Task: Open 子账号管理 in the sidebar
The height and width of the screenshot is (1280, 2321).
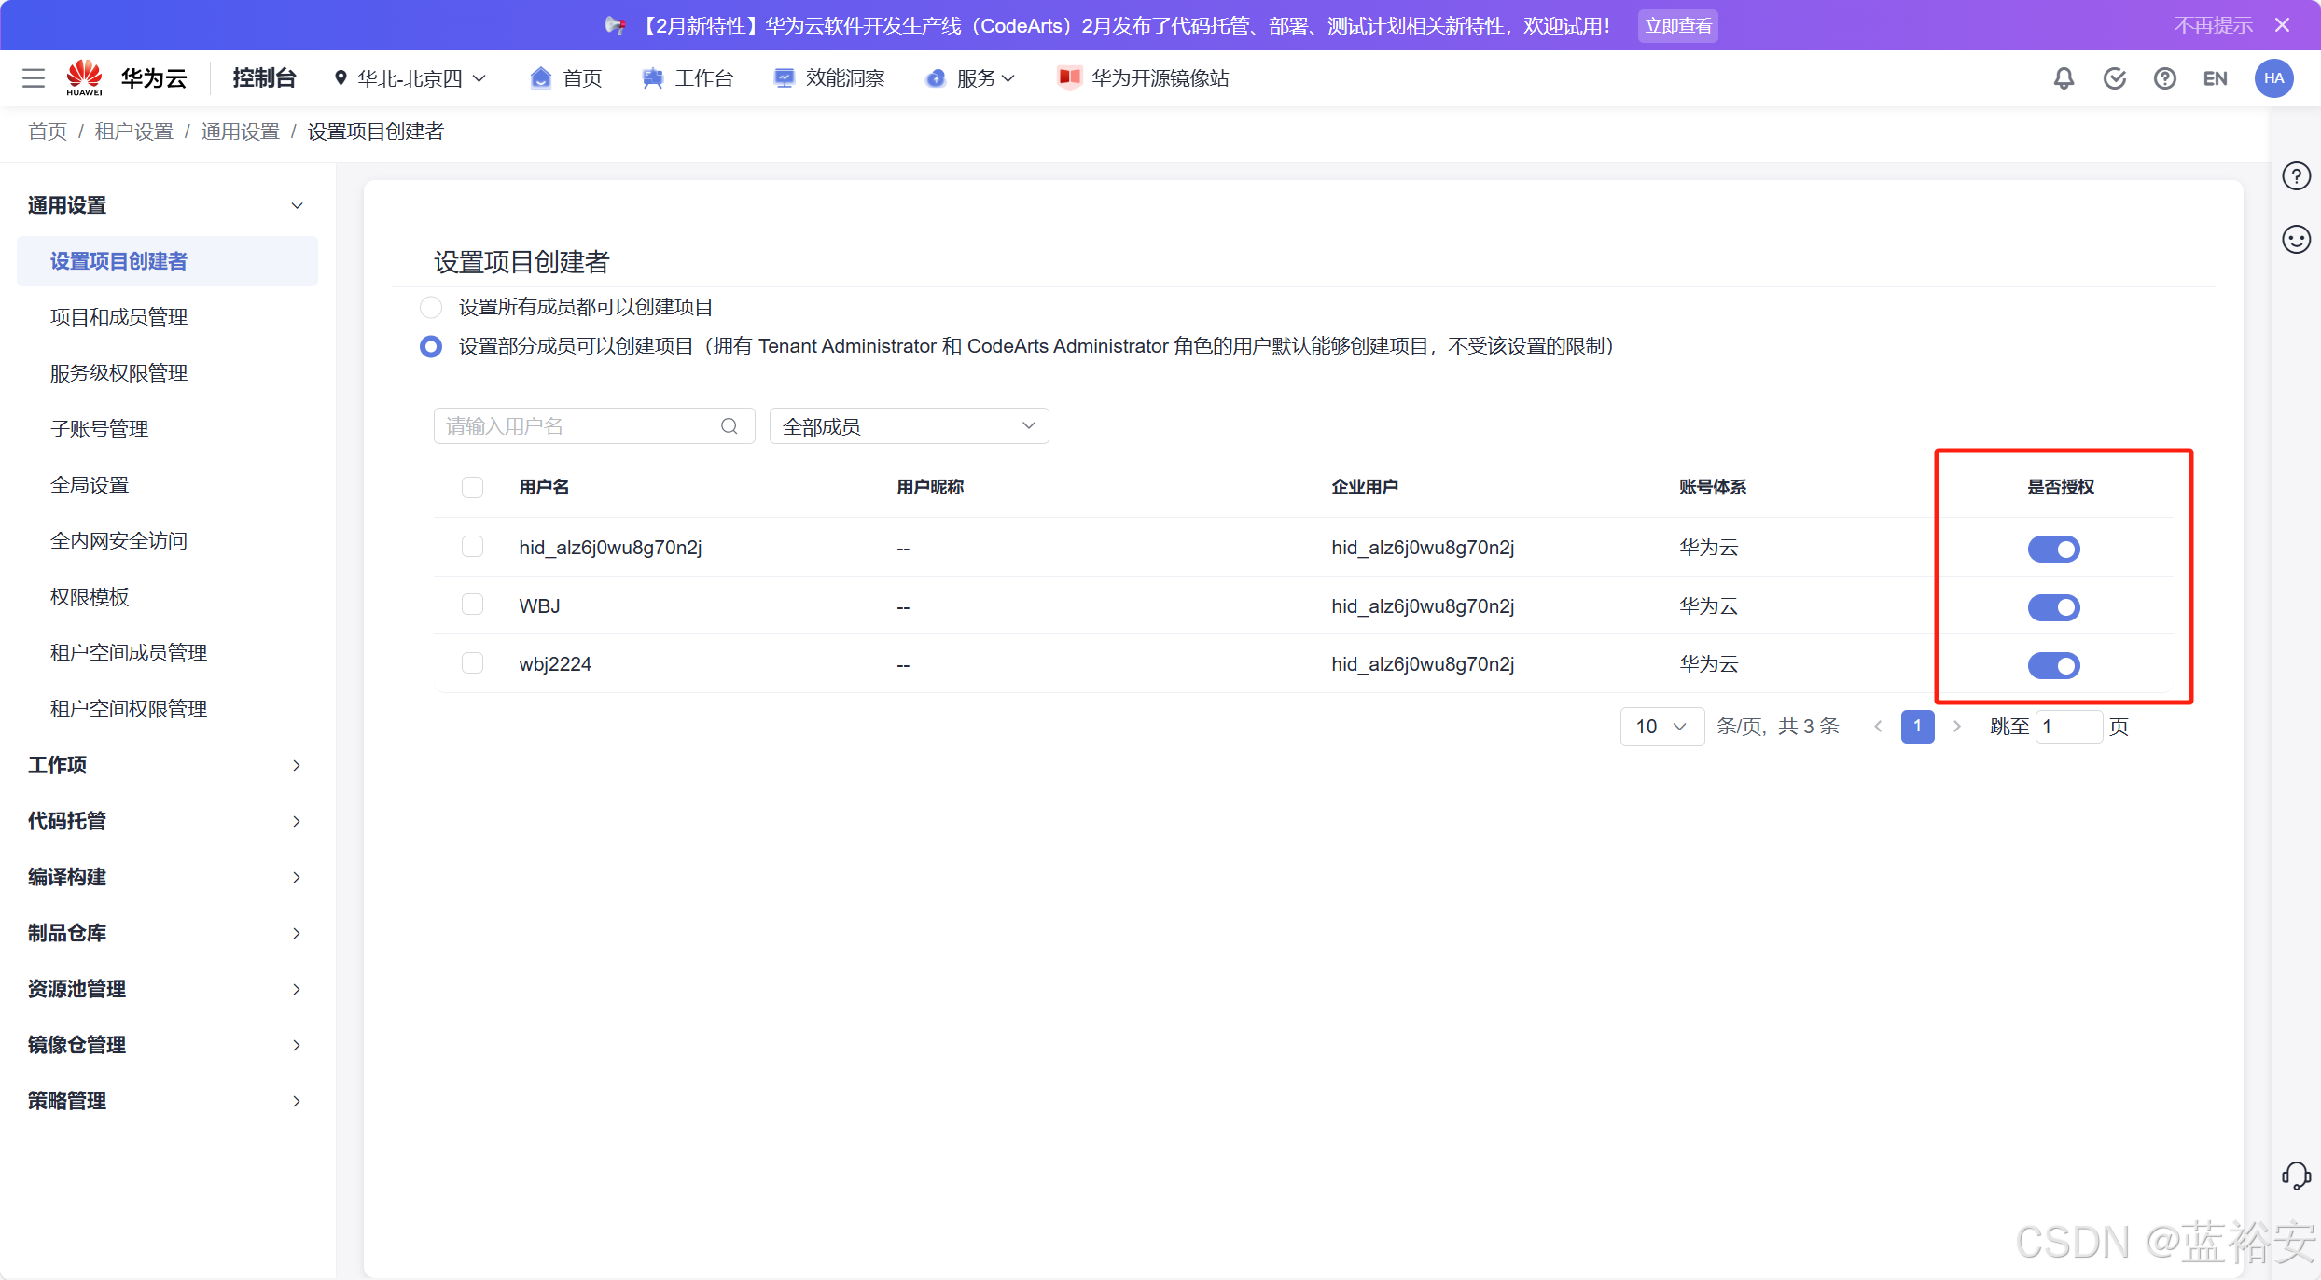Action: (100, 429)
